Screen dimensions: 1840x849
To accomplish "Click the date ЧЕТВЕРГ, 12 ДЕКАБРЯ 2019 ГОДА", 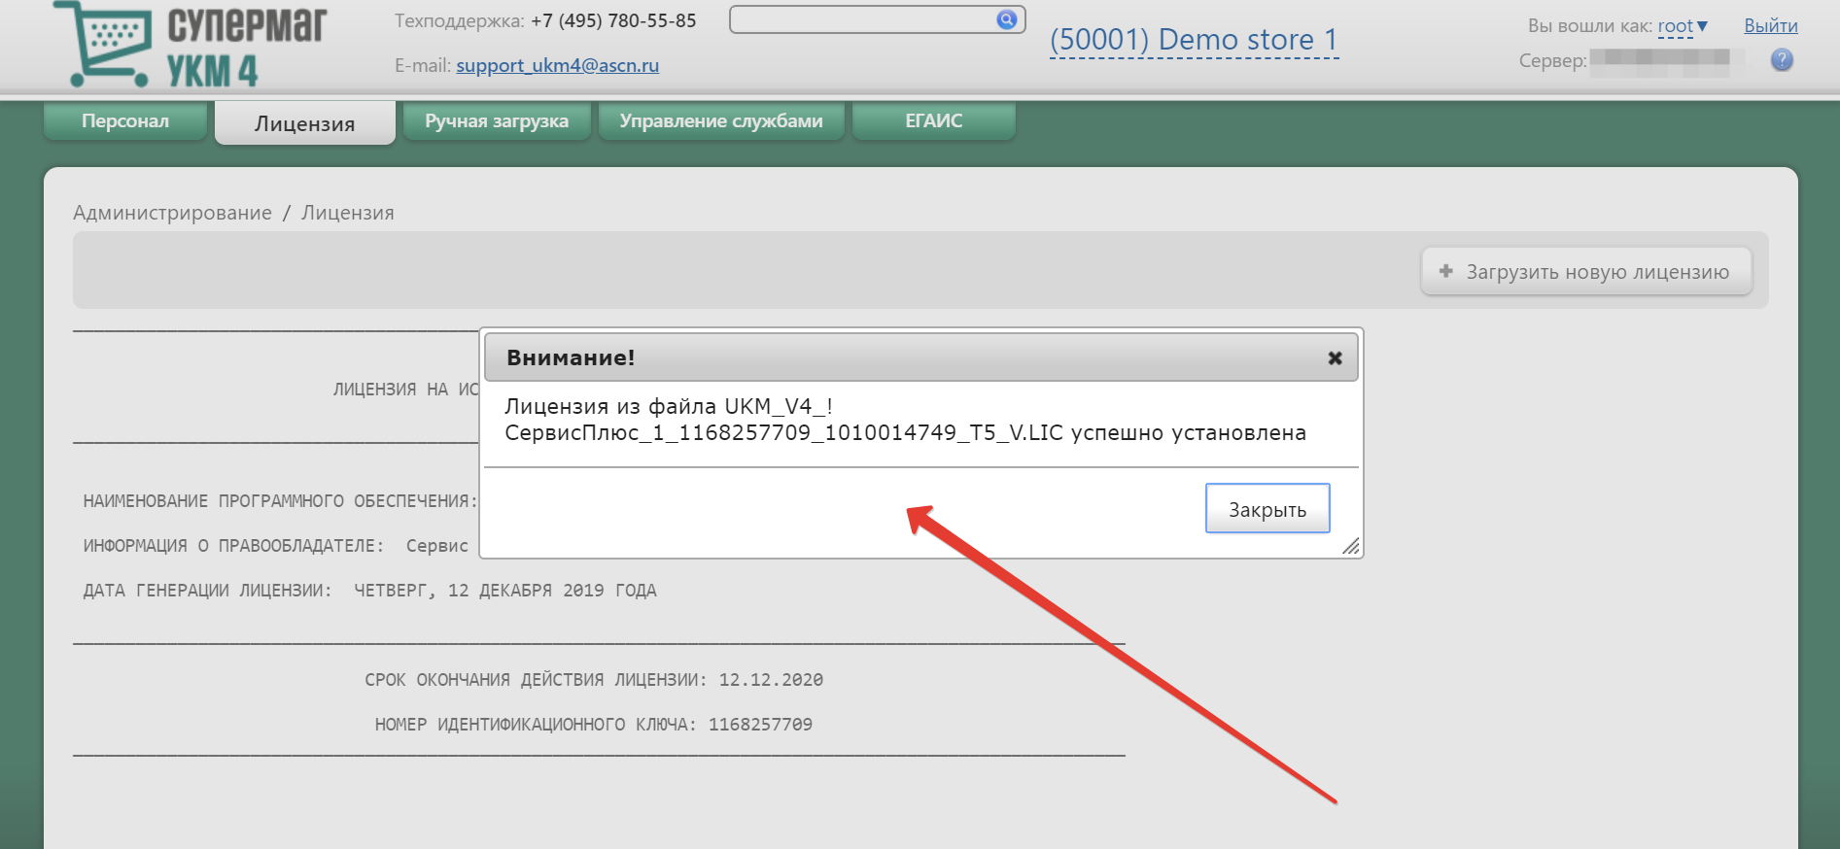I will [505, 591].
